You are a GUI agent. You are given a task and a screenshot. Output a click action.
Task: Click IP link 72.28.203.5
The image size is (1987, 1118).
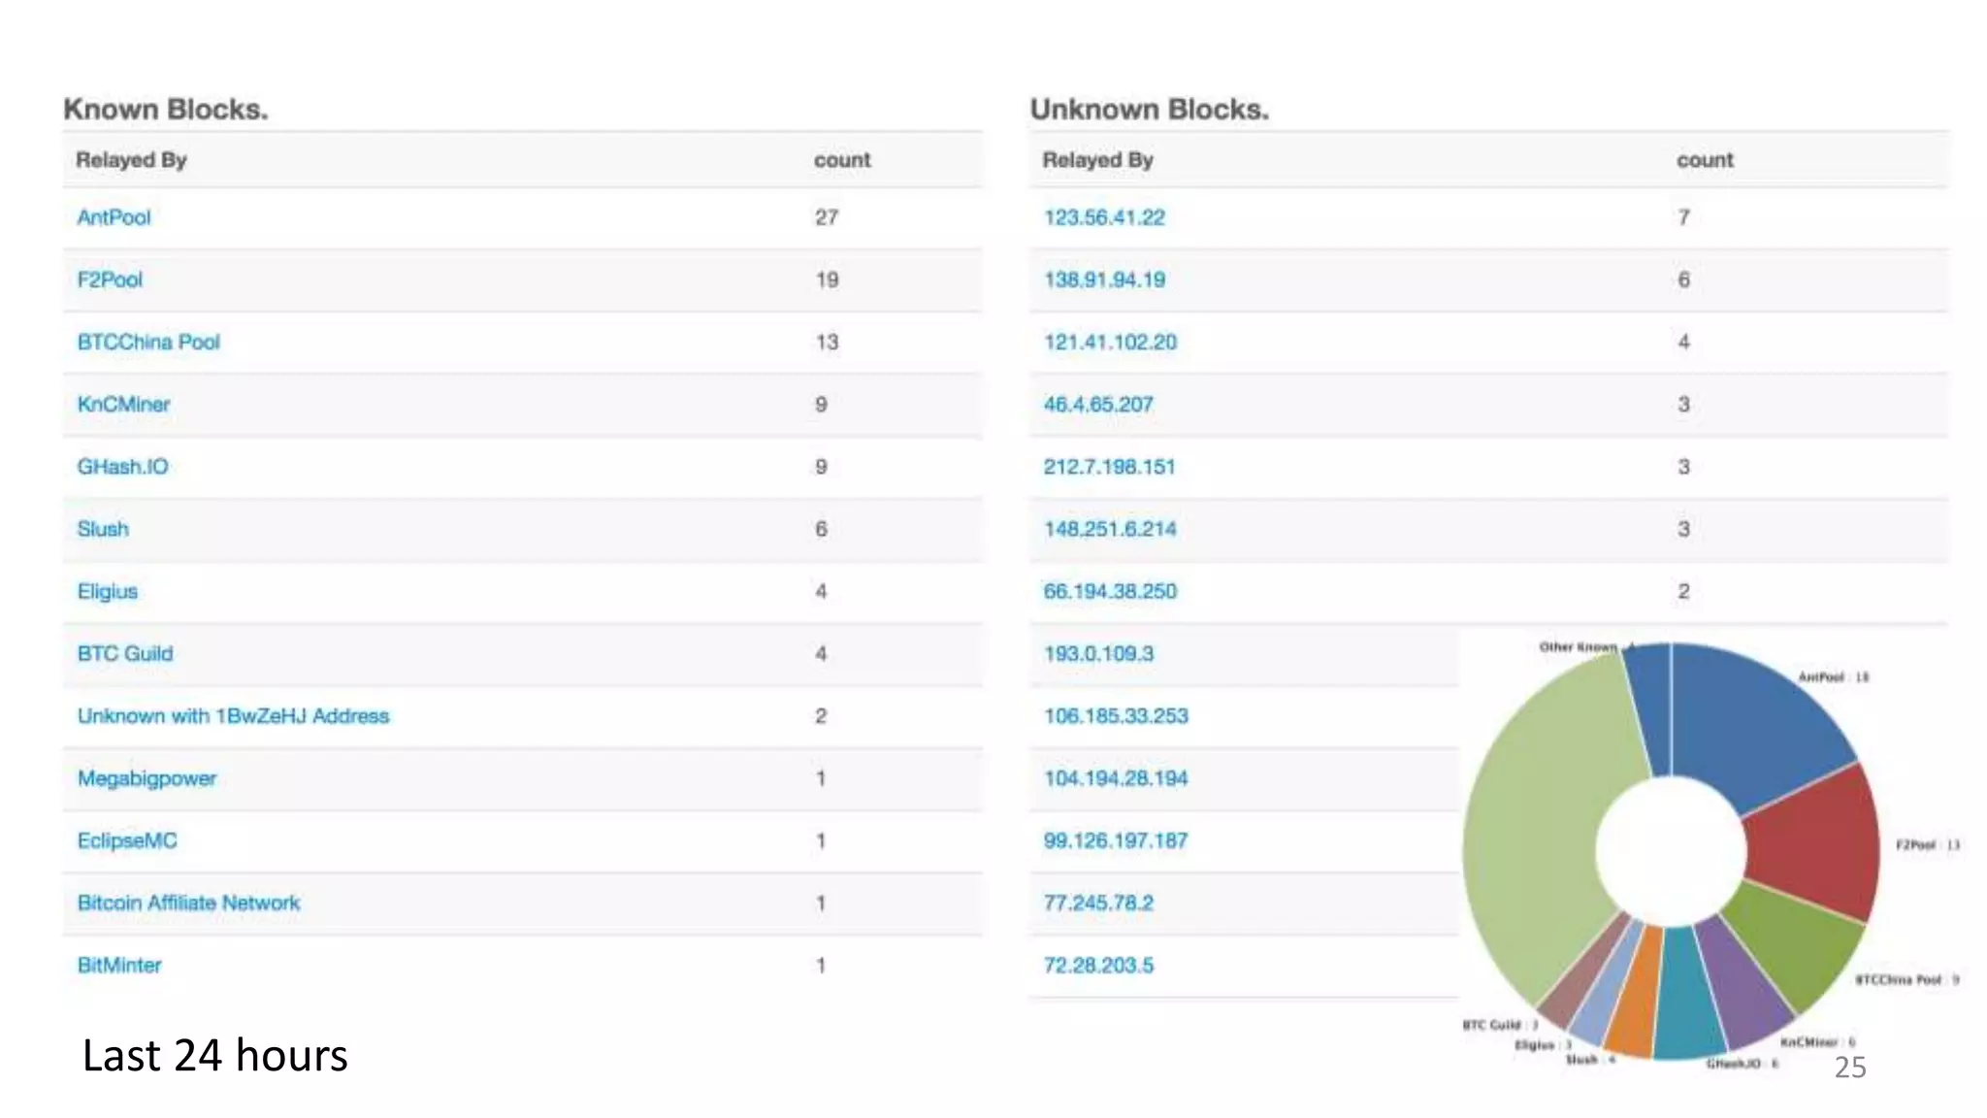1098,965
